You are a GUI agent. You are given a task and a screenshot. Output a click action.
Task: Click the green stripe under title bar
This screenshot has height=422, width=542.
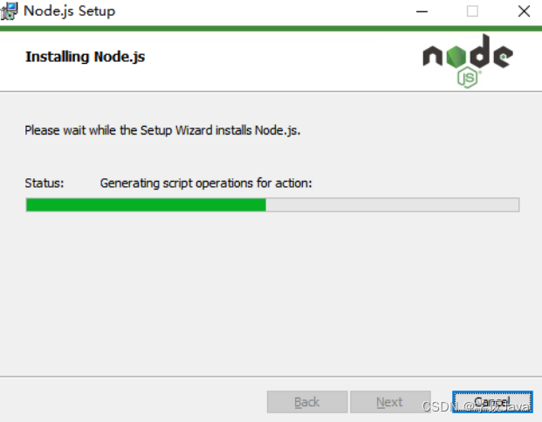[271, 28]
